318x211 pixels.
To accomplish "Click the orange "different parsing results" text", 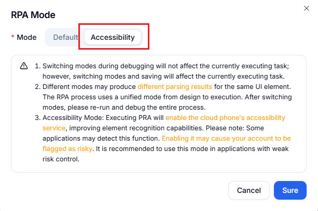I will [175, 86].
